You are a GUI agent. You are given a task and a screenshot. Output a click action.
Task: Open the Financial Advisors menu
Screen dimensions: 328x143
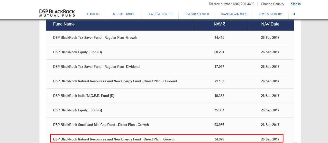(234, 14)
